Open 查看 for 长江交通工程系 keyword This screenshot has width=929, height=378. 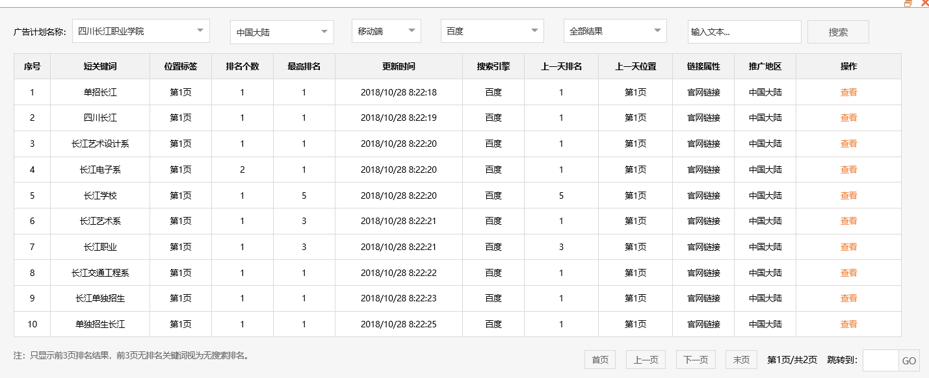(x=849, y=273)
